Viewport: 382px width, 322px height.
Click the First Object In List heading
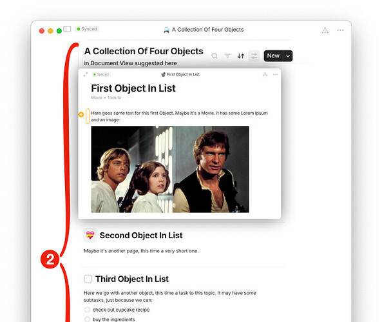tap(133, 88)
